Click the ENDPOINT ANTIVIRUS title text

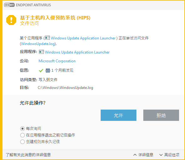pos(33,5)
